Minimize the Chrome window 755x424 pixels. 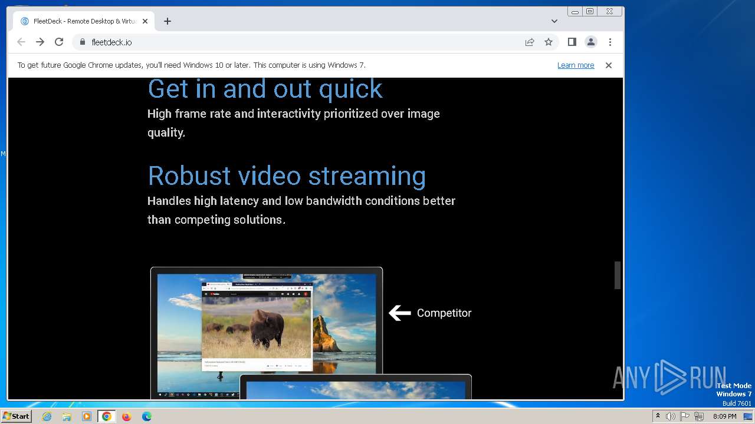(575, 11)
